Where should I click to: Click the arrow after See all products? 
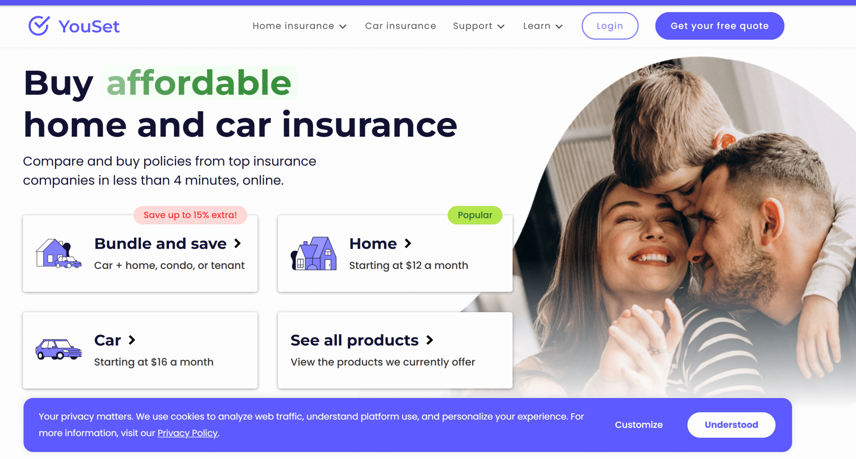click(x=430, y=340)
